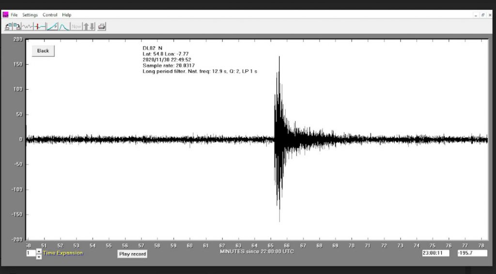Image resolution: width=496 pixels, height=274 pixels.
Task: Click the magenta application icon in the menu bar
Action: click(5, 15)
